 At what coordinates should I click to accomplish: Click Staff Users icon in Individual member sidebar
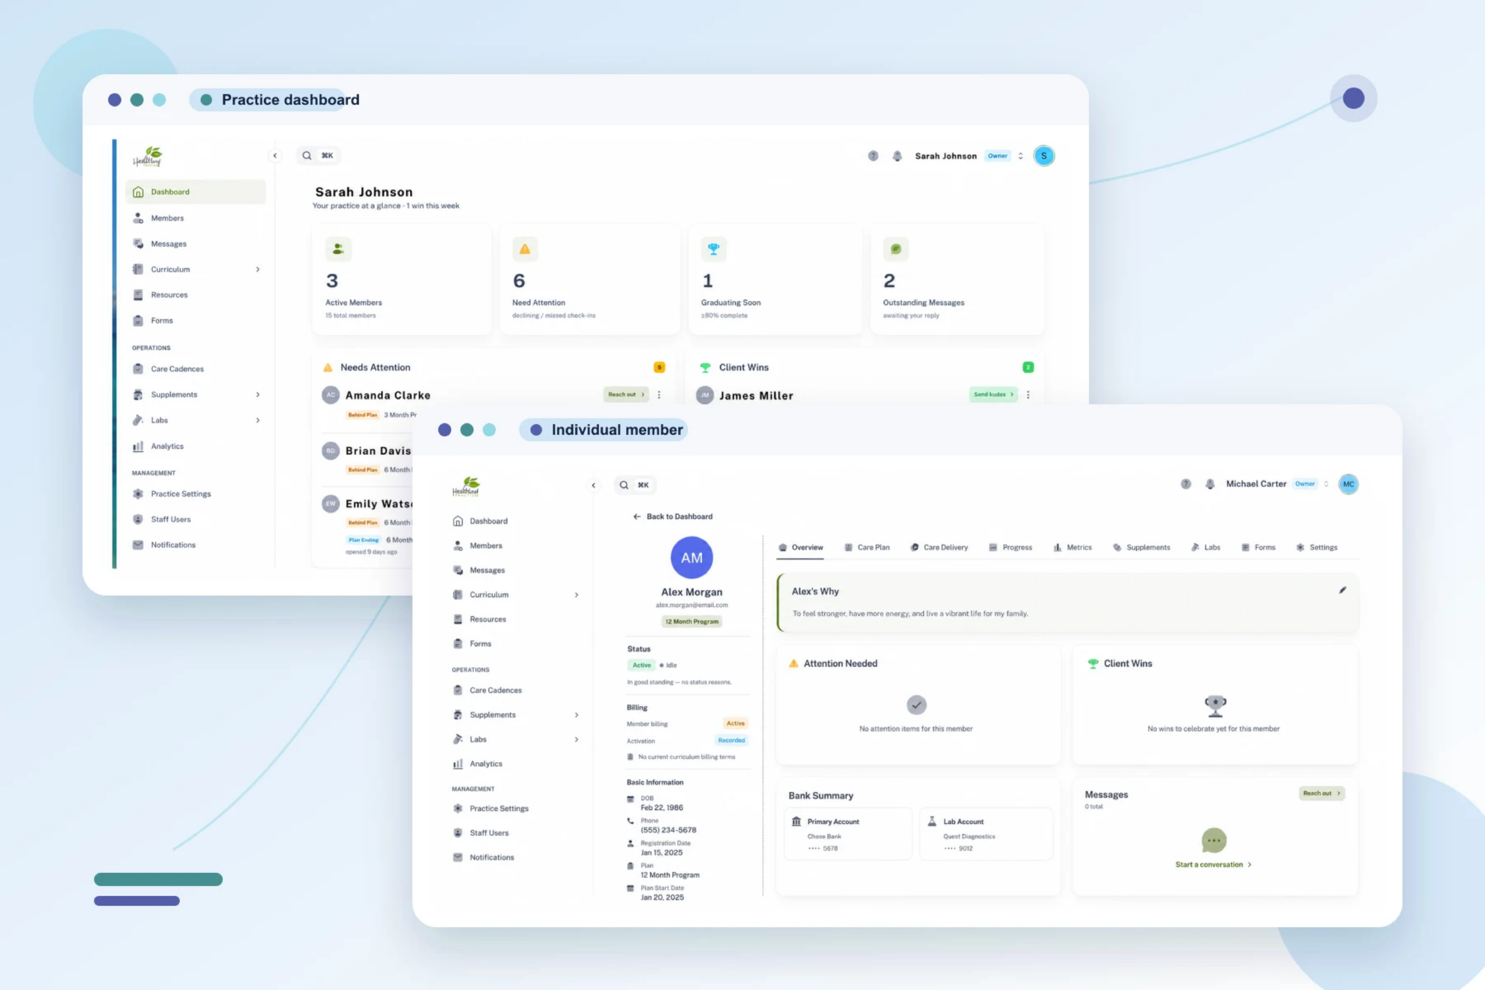tap(458, 833)
